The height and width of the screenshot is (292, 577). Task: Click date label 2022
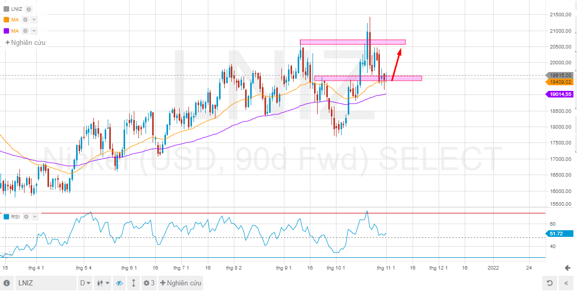click(493, 267)
